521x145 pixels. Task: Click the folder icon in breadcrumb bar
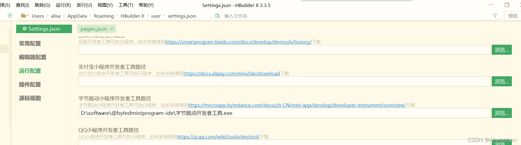pos(23,16)
